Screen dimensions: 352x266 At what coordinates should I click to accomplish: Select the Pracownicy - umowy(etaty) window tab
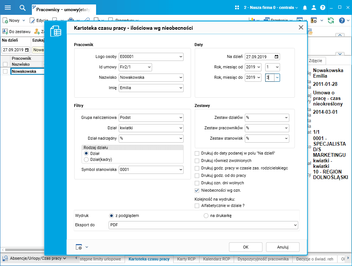[x=64, y=10]
